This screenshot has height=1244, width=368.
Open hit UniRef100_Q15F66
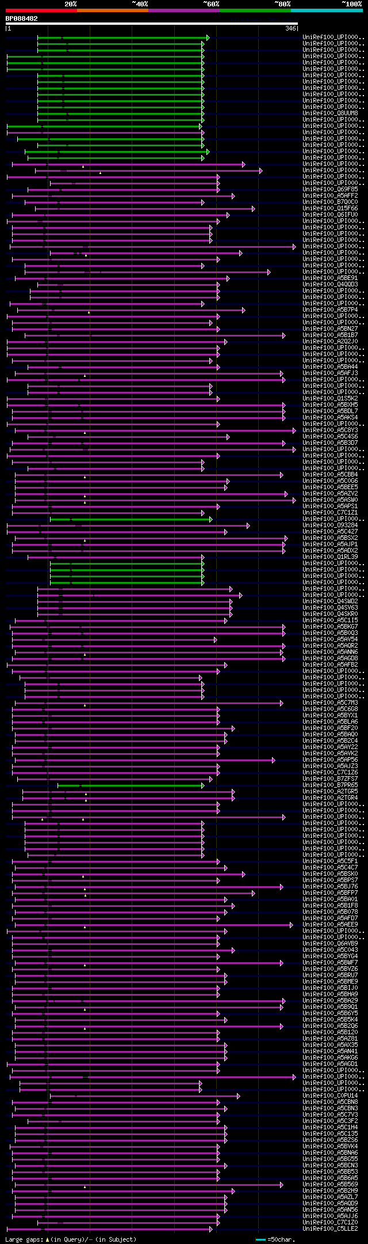click(330, 209)
